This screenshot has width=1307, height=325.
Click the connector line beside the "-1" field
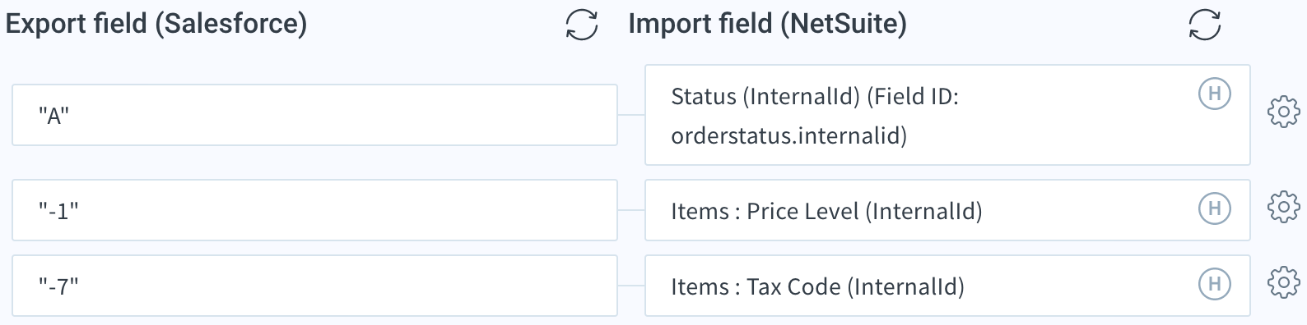[631, 210]
